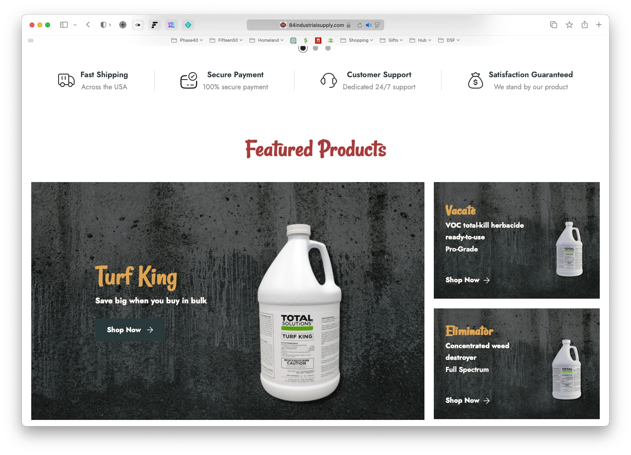This screenshot has width=631, height=455.
Task: Select the second carousel slide dot
Action: [315, 48]
